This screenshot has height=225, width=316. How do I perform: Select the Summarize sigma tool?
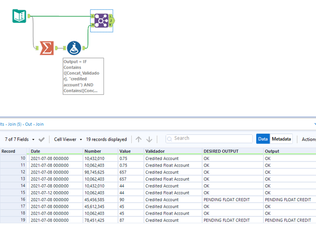tap(47, 48)
